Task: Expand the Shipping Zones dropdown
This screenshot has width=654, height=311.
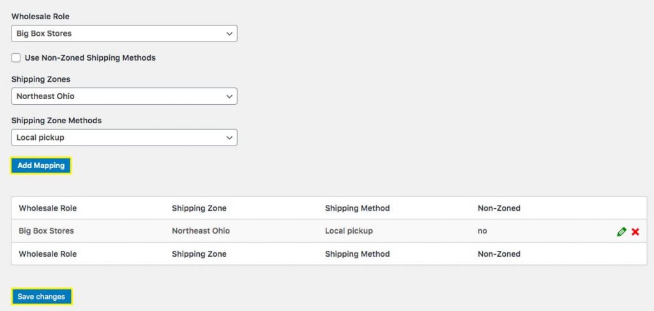Action: 125,96
